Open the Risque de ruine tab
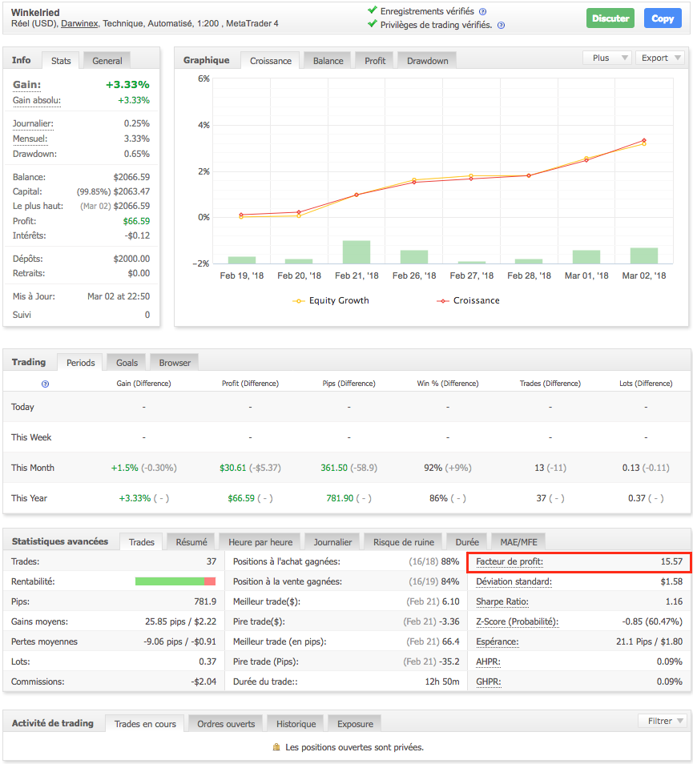The image size is (693, 764). [404, 542]
